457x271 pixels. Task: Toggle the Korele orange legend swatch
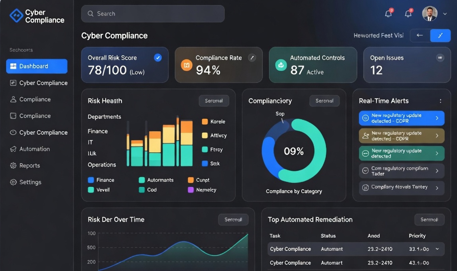click(x=205, y=122)
